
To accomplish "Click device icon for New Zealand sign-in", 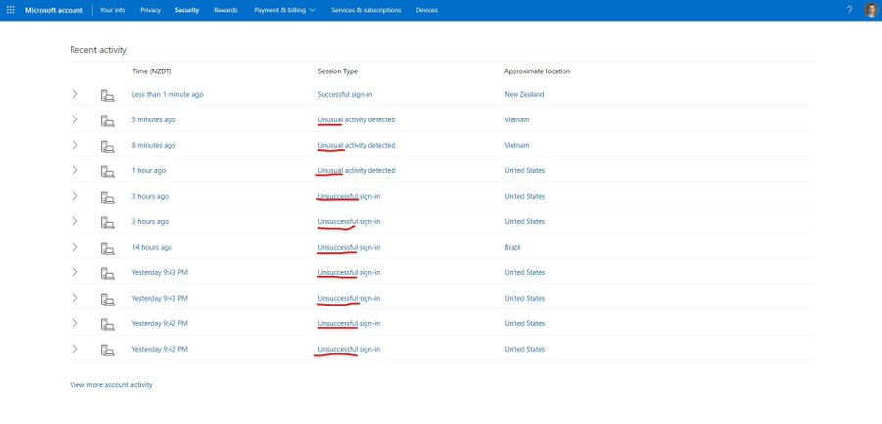I will point(107,95).
